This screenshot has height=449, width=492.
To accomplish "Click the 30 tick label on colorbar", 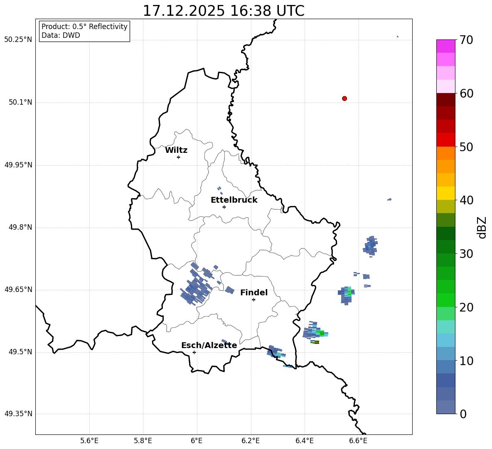I will (466, 254).
